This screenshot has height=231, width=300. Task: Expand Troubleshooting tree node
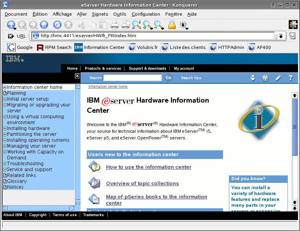[x=5, y=164]
